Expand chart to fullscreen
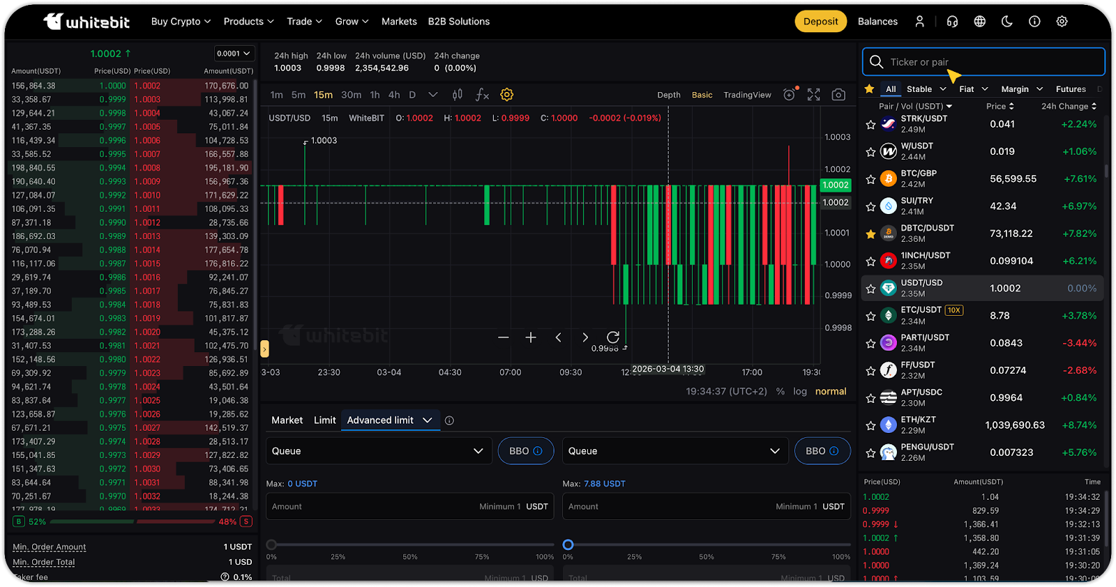Viewport: 1116px width, 587px height. point(813,95)
